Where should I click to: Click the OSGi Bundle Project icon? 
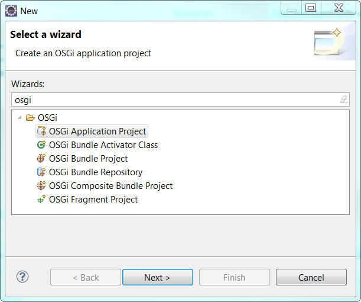click(x=41, y=159)
